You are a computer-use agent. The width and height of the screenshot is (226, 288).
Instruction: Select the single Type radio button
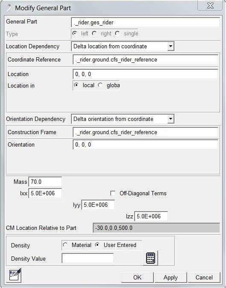click(x=117, y=33)
